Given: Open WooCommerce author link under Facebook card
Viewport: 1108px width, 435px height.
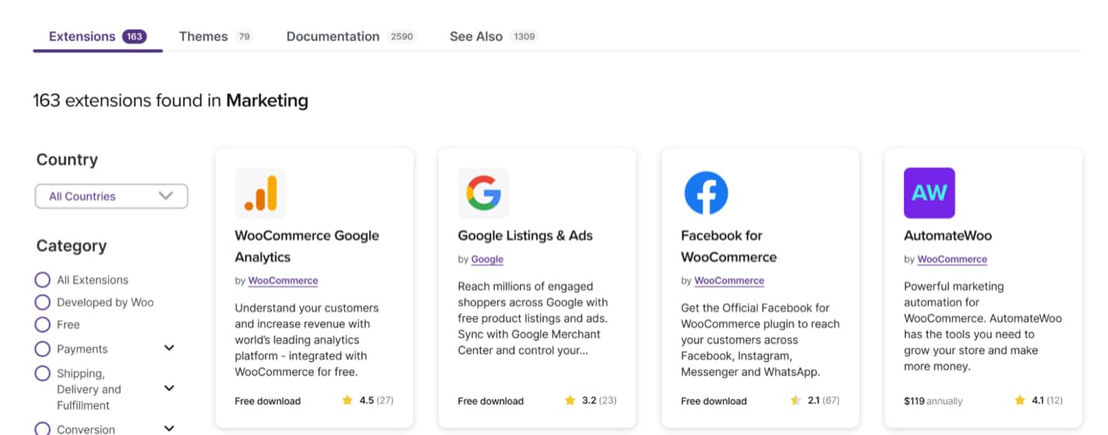Looking at the screenshot, I should click(729, 281).
